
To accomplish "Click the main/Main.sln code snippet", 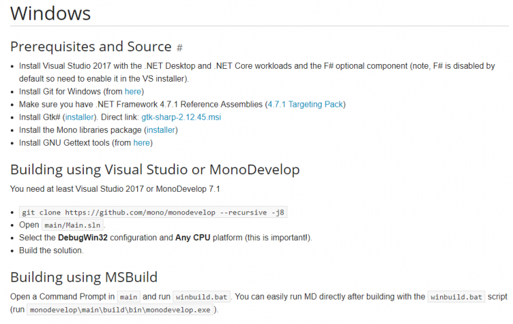I will [x=72, y=225].
